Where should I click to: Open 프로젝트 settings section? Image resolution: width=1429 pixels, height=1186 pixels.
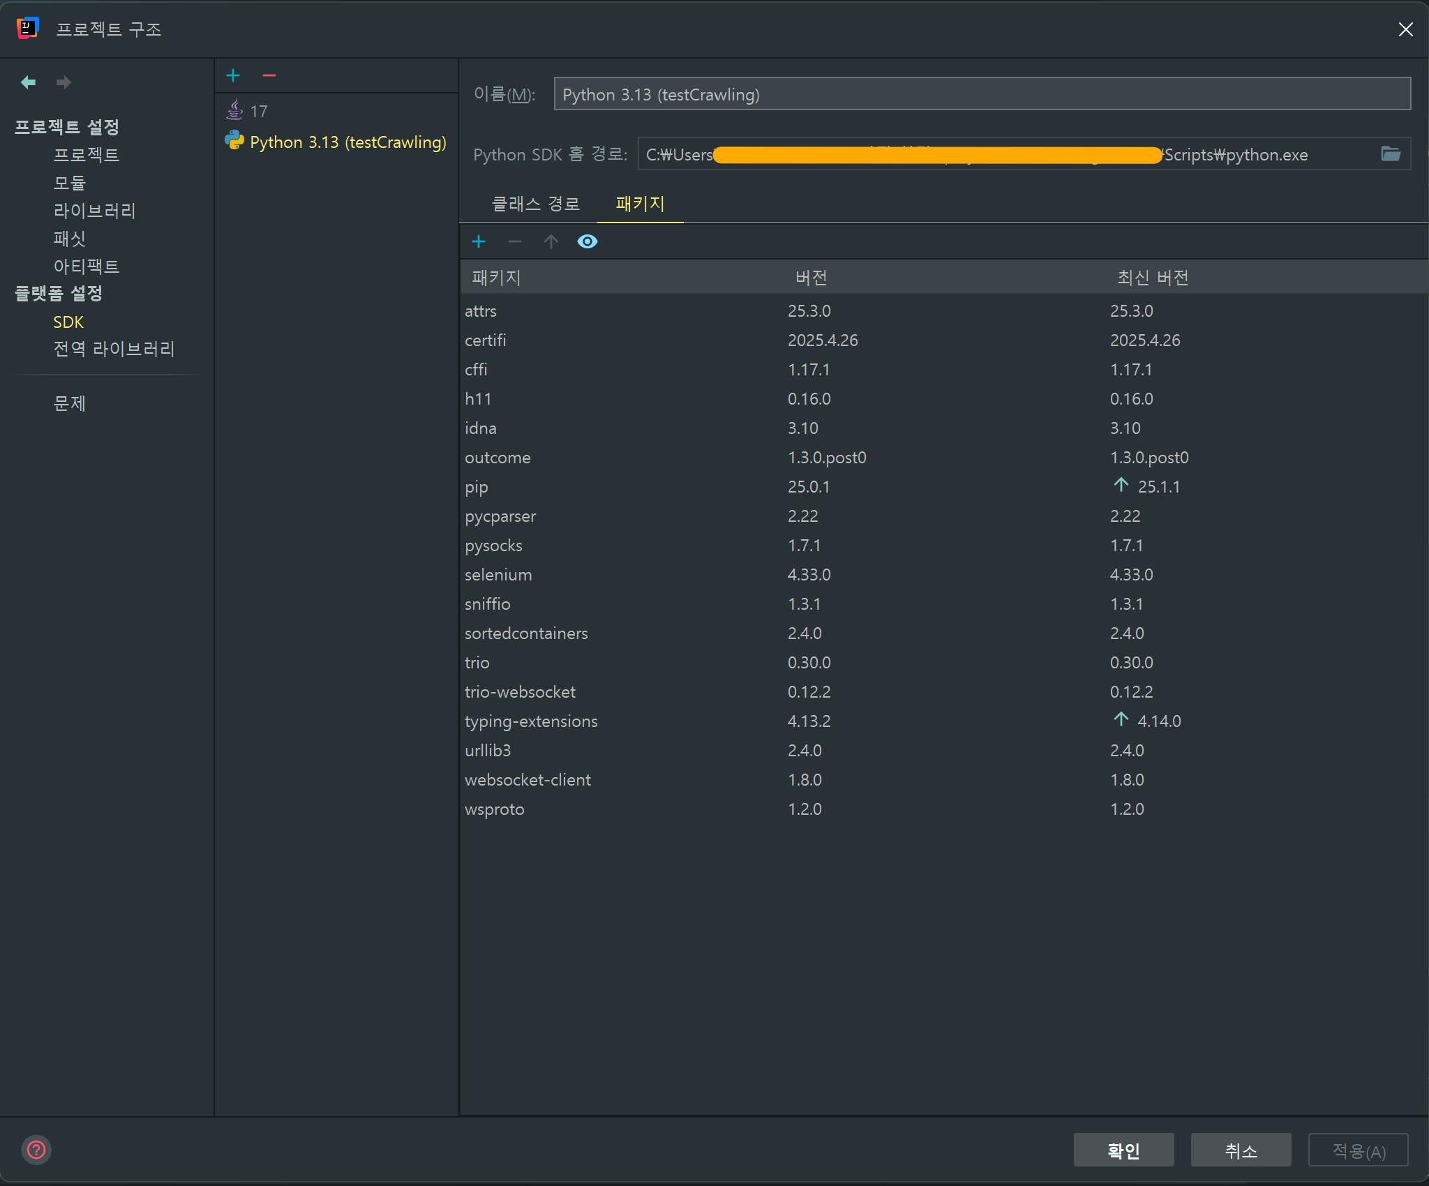87,155
